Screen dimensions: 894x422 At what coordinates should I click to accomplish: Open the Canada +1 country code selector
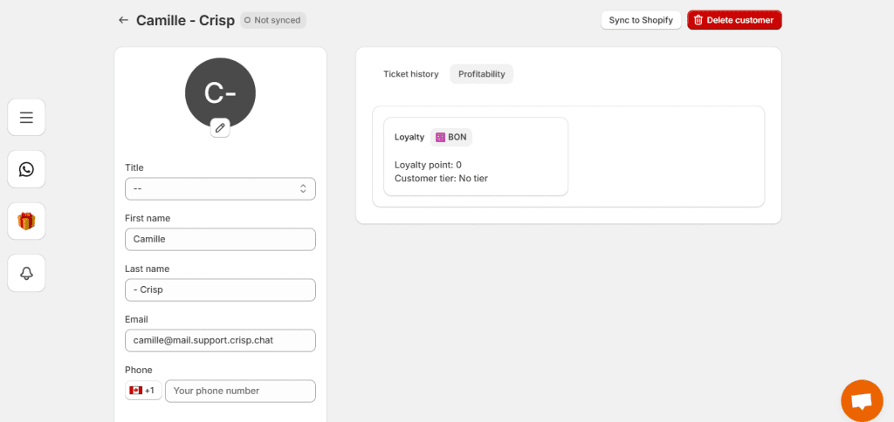click(143, 391)
